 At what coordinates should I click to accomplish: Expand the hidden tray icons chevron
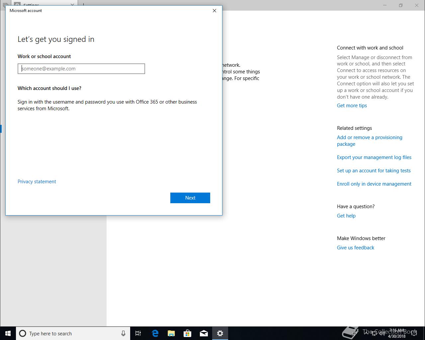click(x=366, y=333)
